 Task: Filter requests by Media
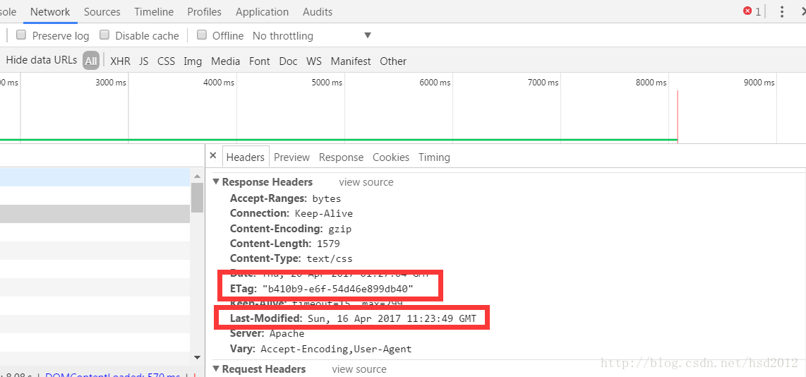tap(225, 61)
